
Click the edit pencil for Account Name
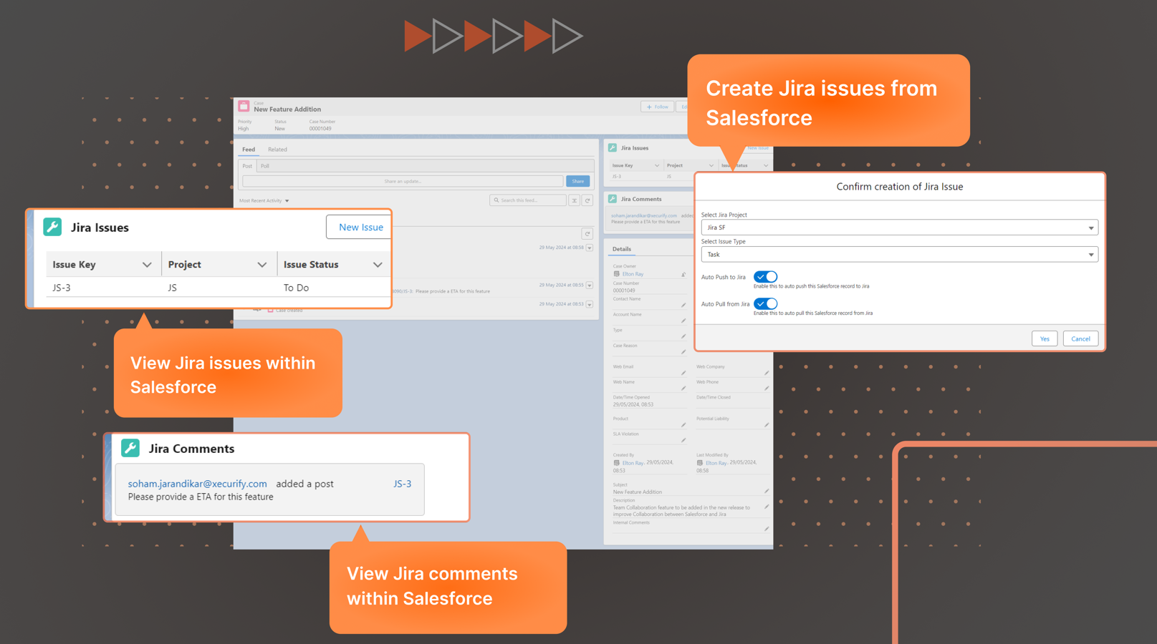click(683, 321)
